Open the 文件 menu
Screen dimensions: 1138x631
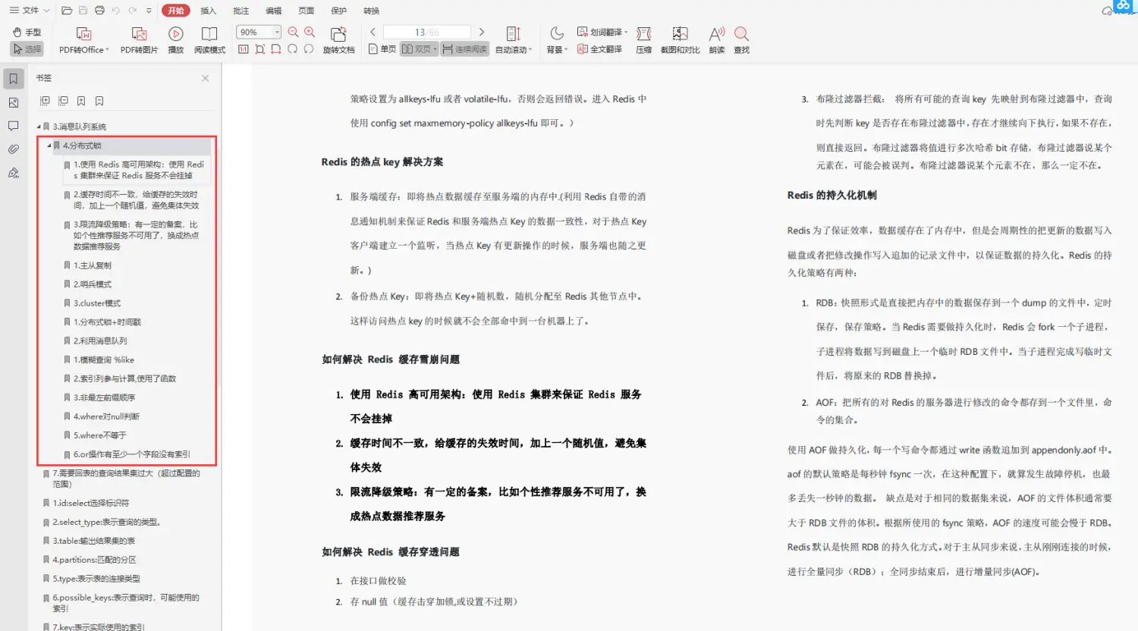tap(30, 11)
